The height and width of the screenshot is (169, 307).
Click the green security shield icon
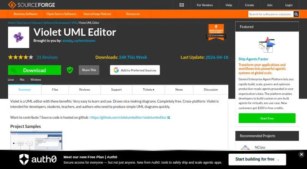tap(70, 70)
